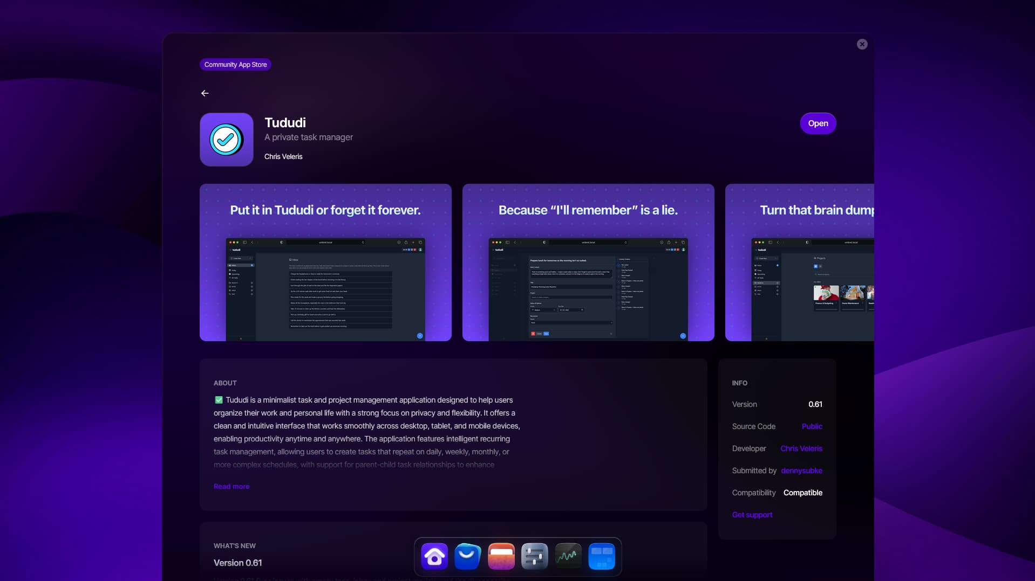Open the dennysubke submitter link
Image resolution: width=1035 pixels, height=581 pixels.
[x=802, y=471]
